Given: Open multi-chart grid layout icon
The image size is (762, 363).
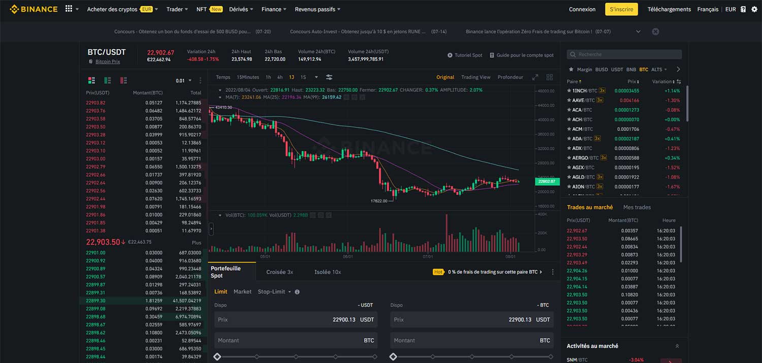Looking at the screenshot, I should [x=550, y=77].
